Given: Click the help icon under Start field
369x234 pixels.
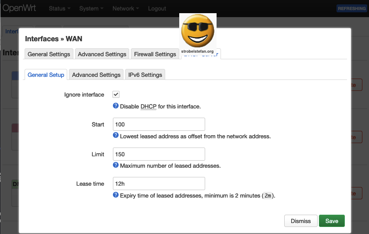Looking at the screenshot, I should pos(116,136).
